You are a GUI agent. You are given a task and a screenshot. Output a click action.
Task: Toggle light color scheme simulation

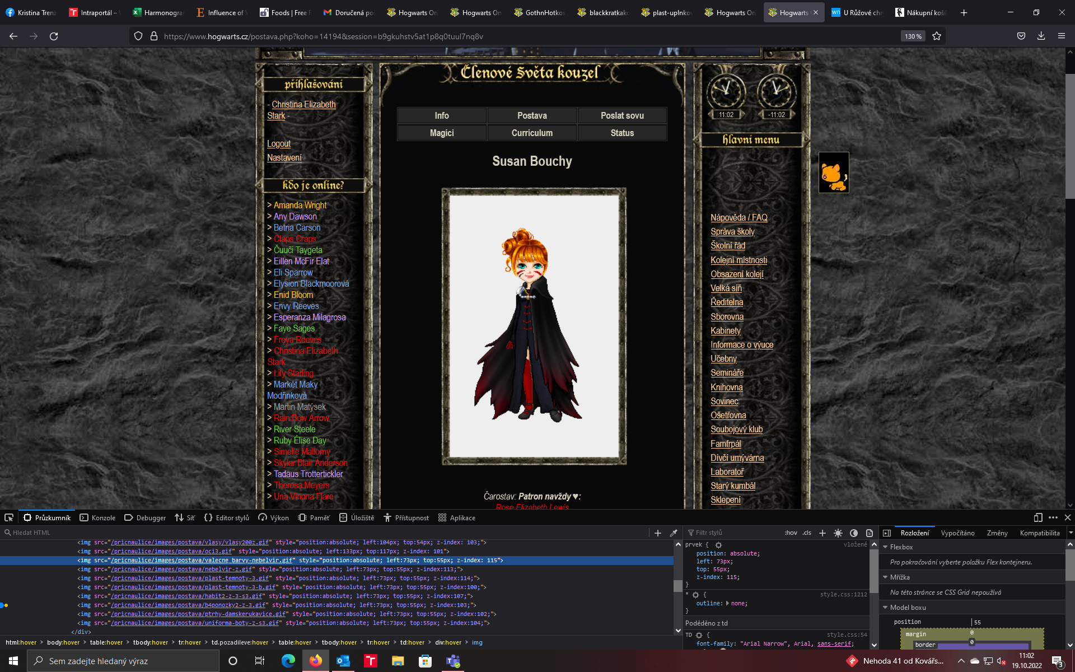tap(838, 533)
